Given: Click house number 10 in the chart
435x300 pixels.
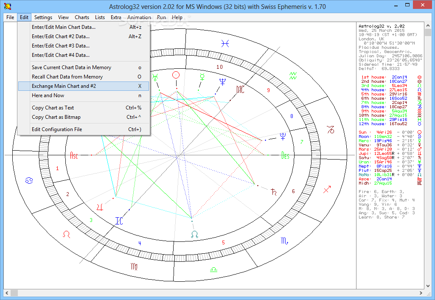Looking at the screenshot, I should (x=219, y=67).
